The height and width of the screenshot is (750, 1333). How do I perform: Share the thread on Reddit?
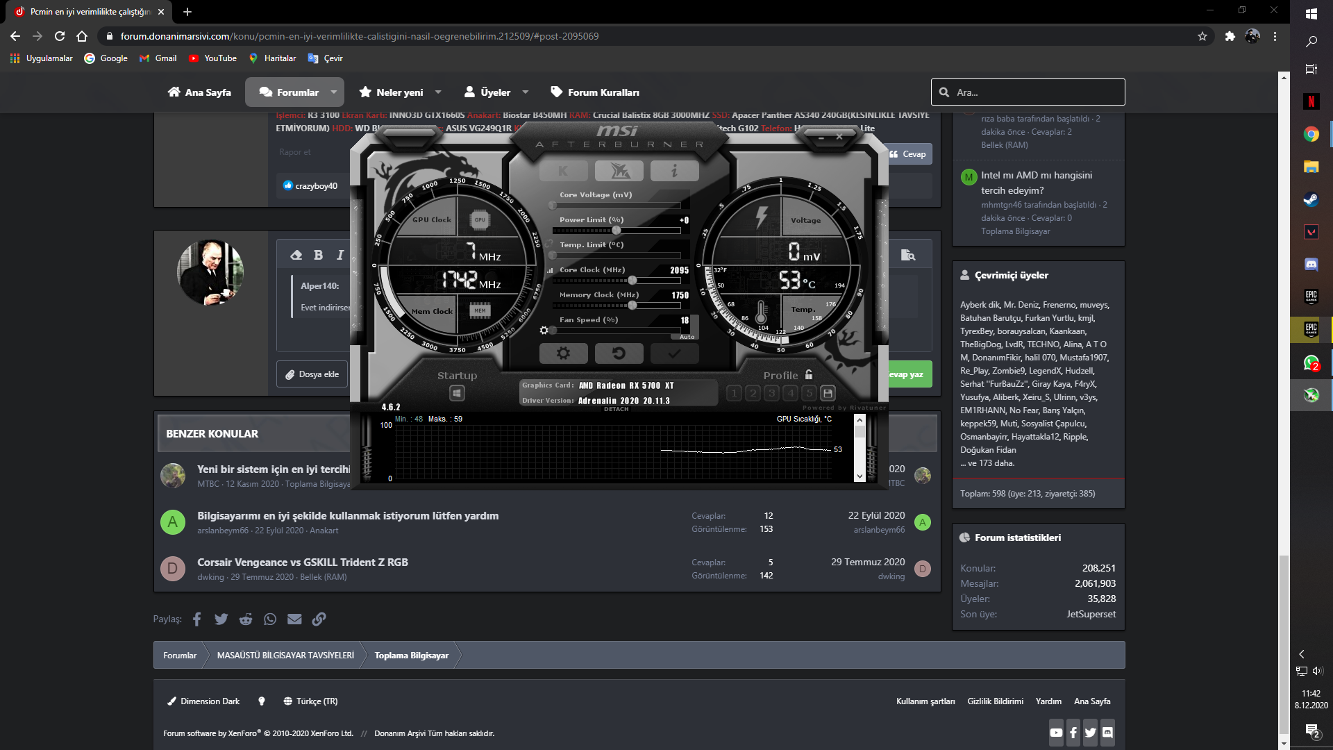pyautogui.click(x=246, y=619)
